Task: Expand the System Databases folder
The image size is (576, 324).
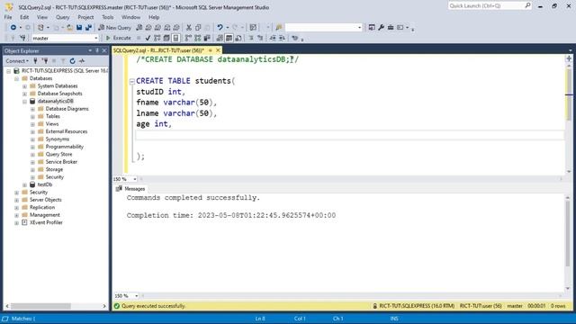Action: tap(24, 86)
